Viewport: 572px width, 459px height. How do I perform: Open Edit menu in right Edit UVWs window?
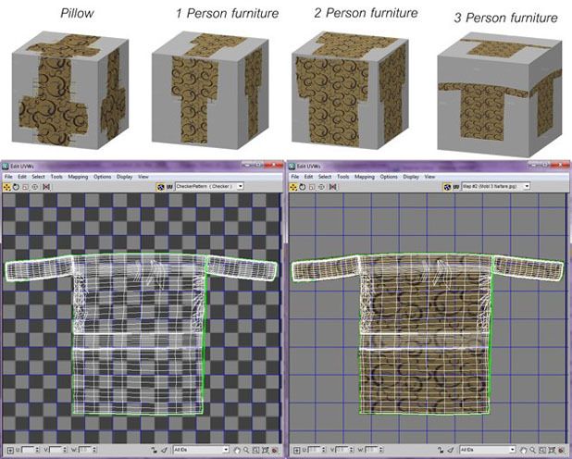(308, 177)
